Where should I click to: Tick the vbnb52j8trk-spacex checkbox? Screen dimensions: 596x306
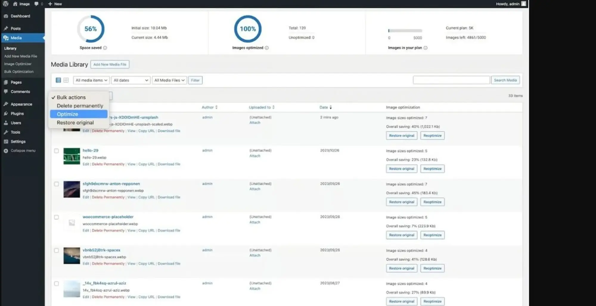click(x=56, y=251)
